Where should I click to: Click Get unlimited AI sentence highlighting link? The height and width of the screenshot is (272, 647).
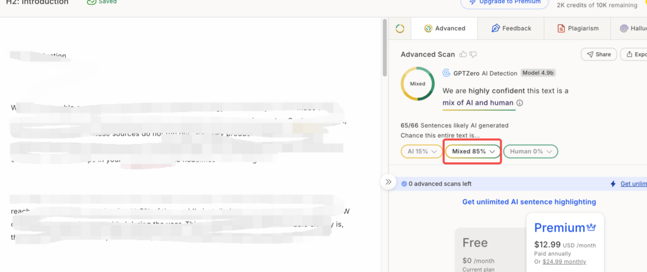529,201
